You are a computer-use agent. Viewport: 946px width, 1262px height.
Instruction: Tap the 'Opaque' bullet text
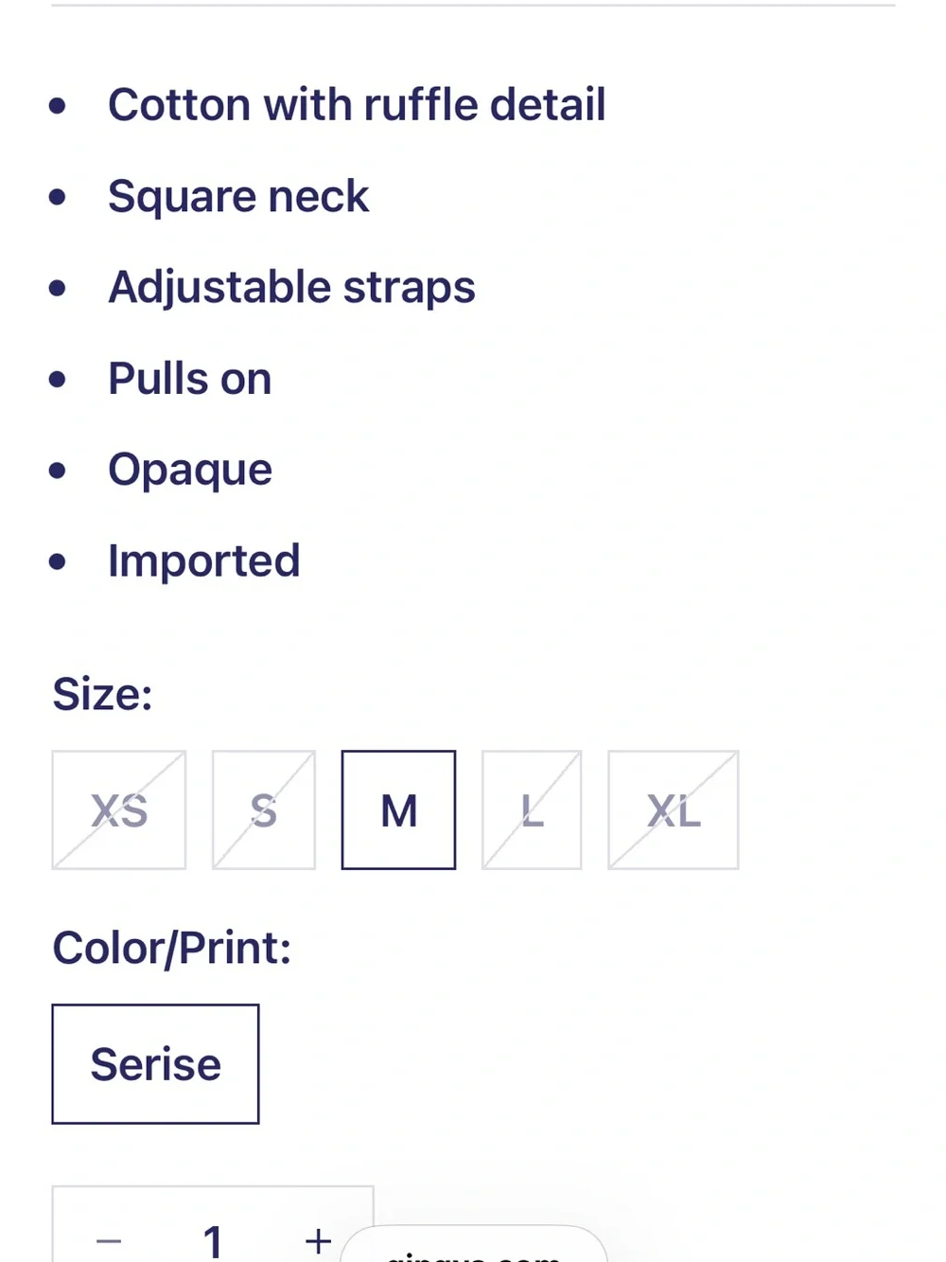coord(190,471)
